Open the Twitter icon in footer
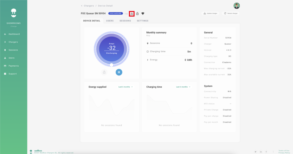This screenshot has width=293, height=154. point(256,152)
